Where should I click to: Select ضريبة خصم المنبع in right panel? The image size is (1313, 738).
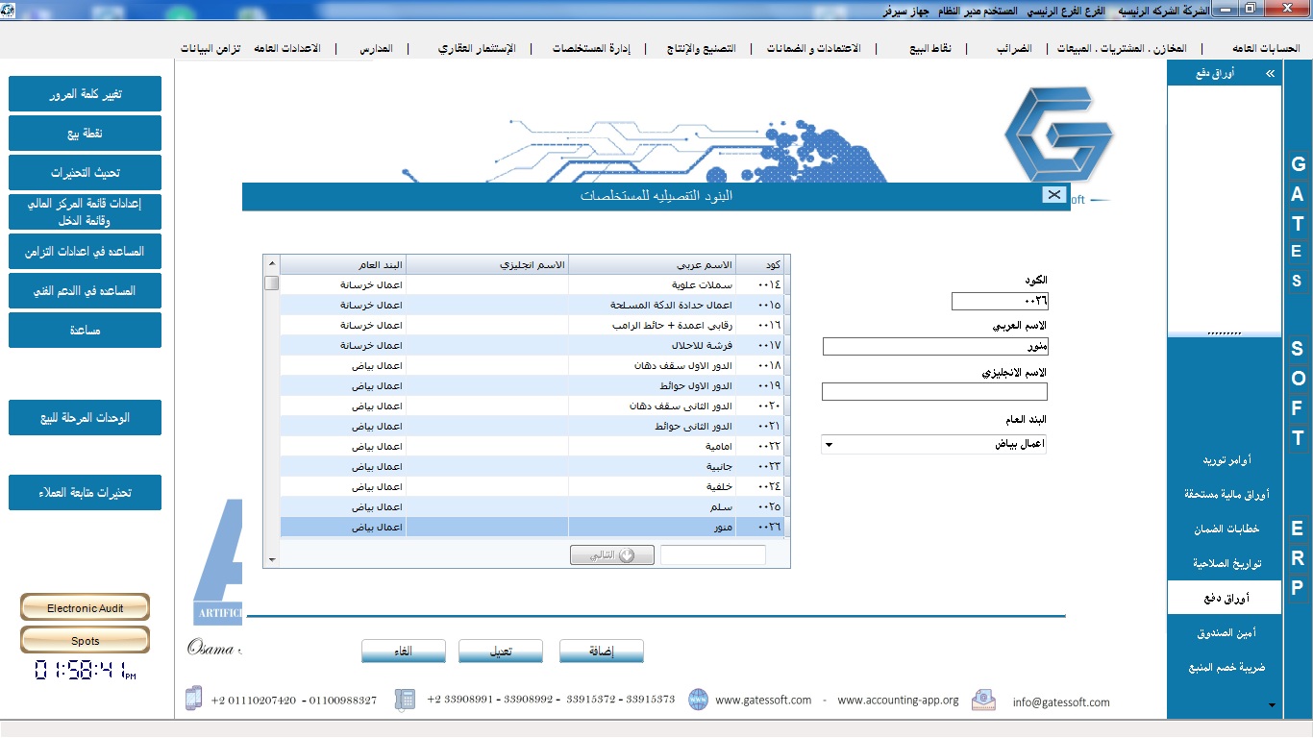pyautogui.click(x=1226, y=668)
